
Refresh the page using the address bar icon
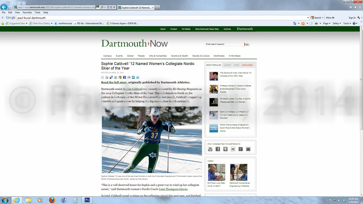coord(111,7)
